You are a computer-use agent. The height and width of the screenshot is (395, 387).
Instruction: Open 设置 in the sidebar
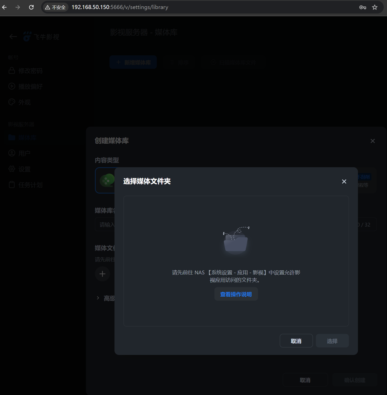pyautogui.click(x=20, y=169)
